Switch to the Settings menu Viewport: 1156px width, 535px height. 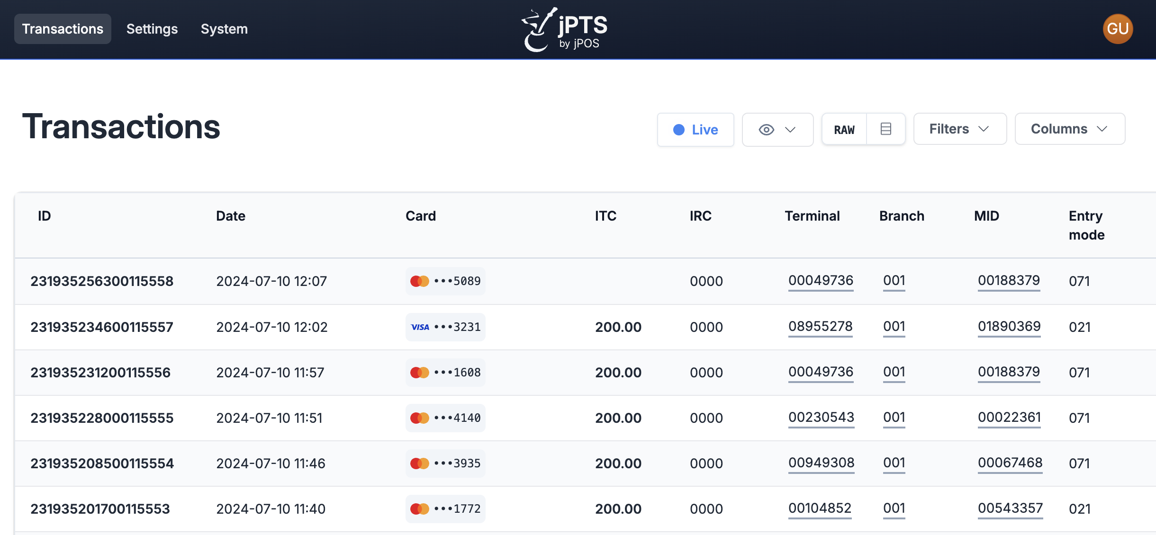[x=152, y=29]
